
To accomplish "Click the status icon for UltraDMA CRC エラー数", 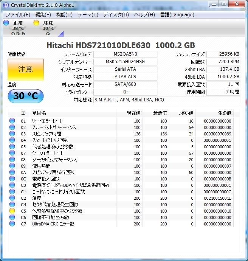I will [x=12, y=224].
